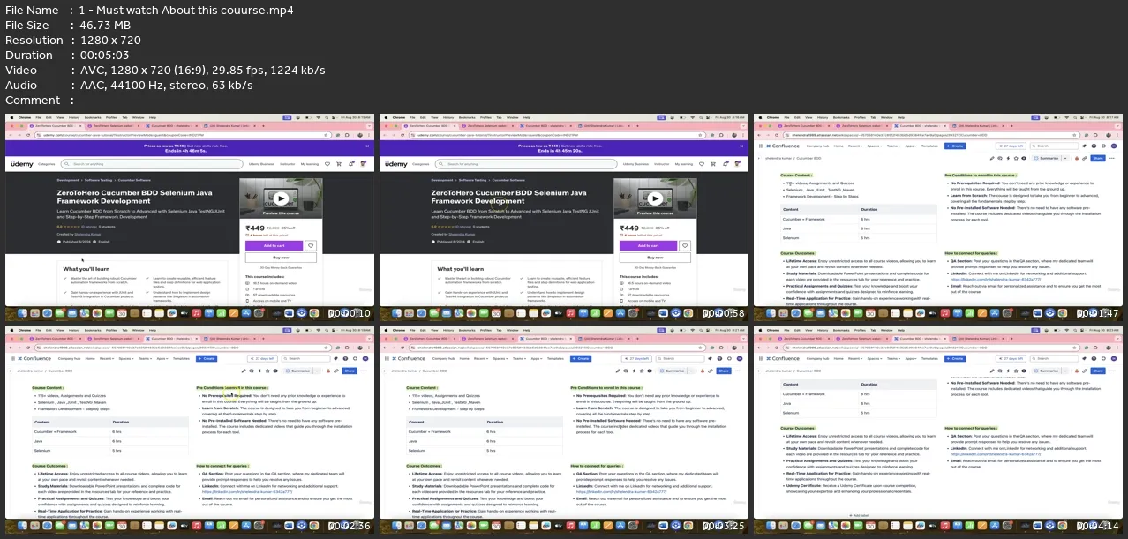
Task: Click Chrome reload icon in 0:00:10 frame
Action: 28,135
